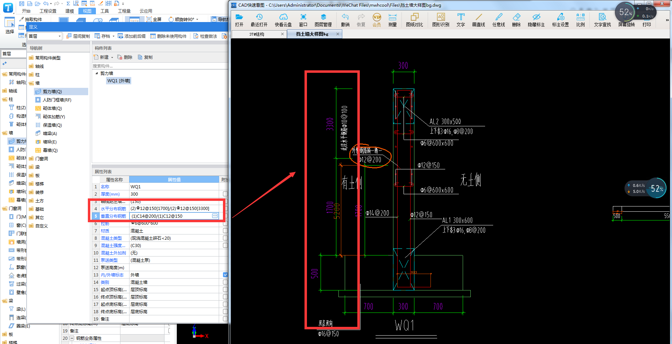The image size is (672, 344).
Task: Click the 检查做法 button
Action: point(205,36)
